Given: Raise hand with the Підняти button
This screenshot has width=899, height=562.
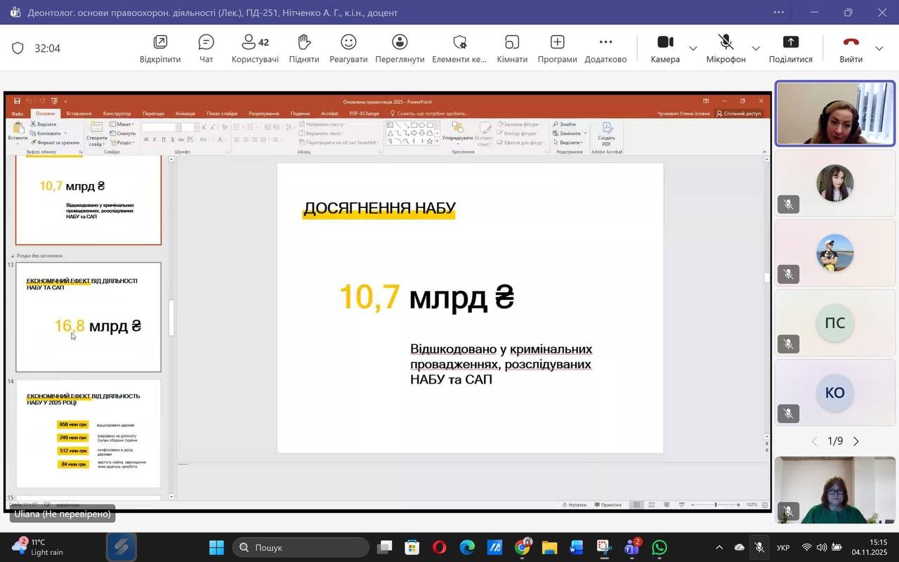Looking at the screenshot, I should (303, 48).
